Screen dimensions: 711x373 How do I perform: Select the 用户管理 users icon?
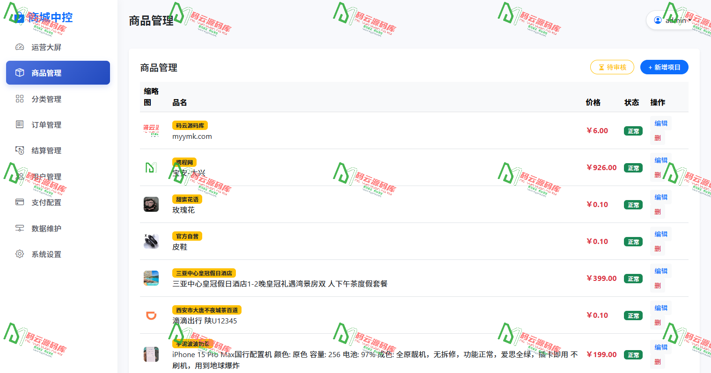click(x=19, y=176)
